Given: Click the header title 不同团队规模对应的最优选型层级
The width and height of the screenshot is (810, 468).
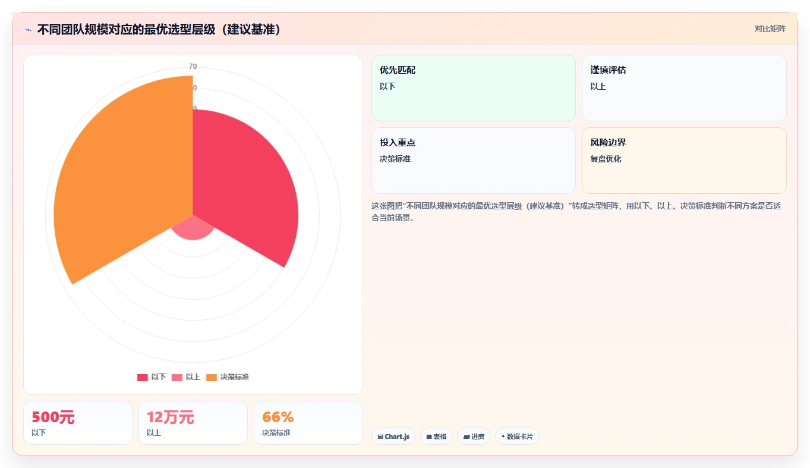Looking at the screenshot, I should point(159,29).
